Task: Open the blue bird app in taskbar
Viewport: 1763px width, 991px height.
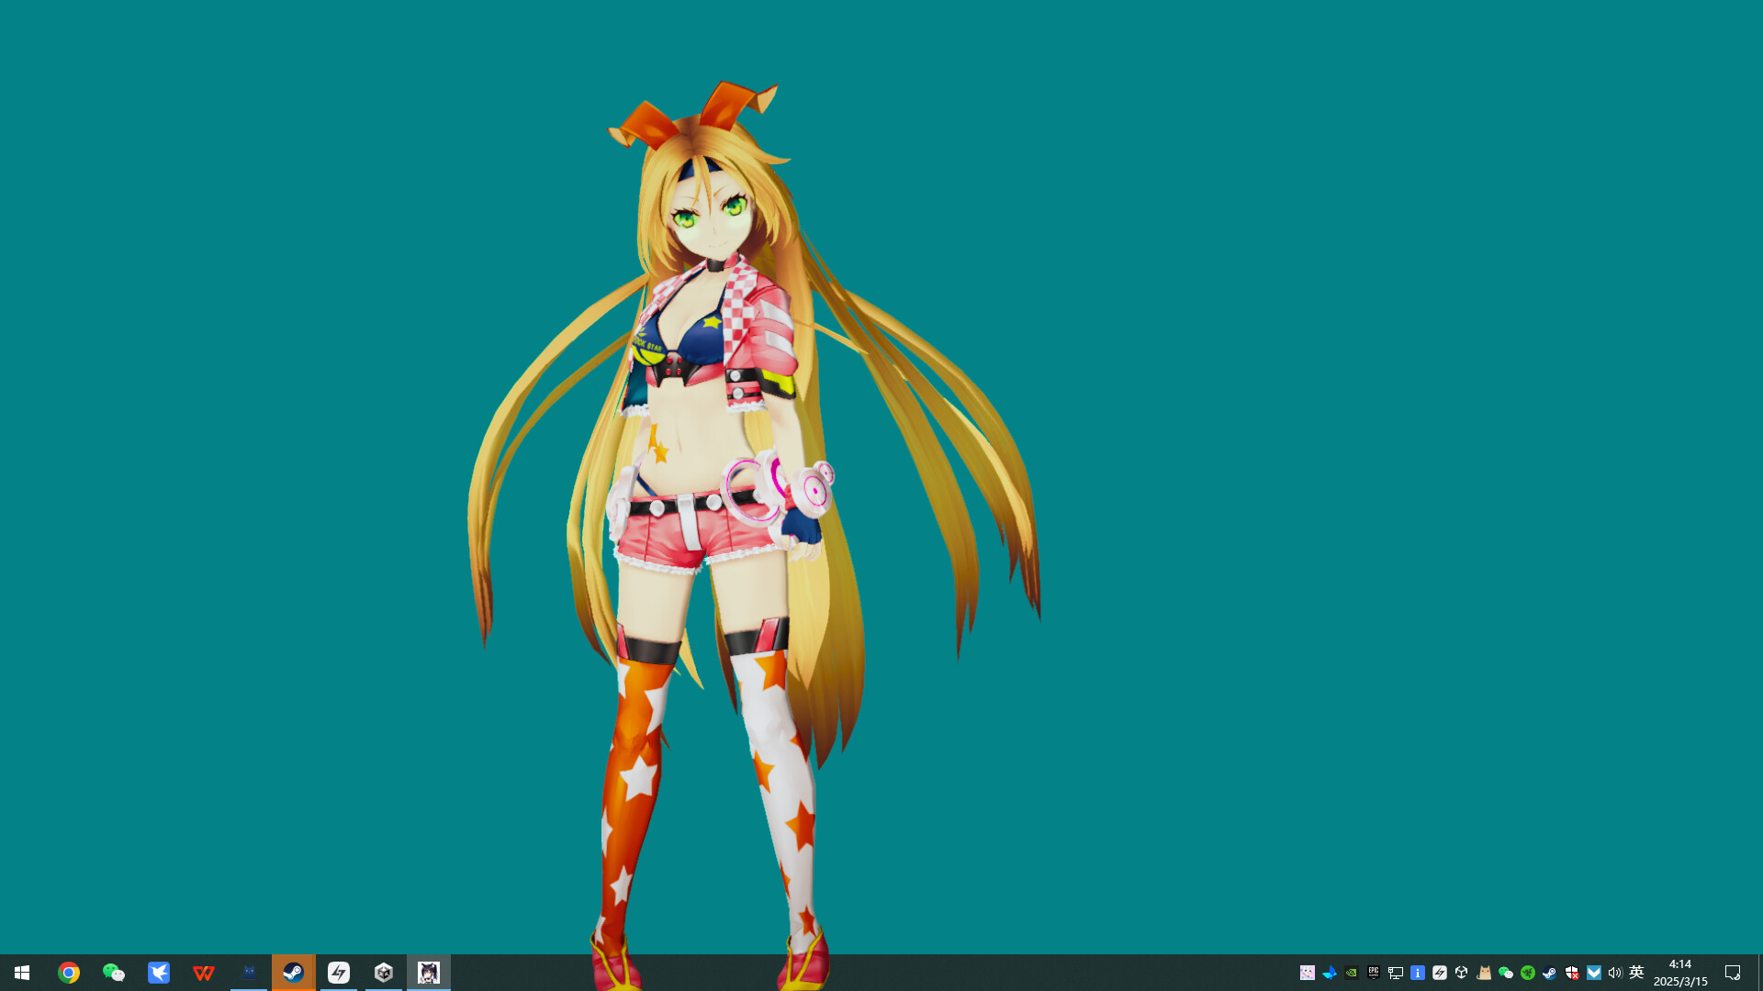Action: (159, 973)
